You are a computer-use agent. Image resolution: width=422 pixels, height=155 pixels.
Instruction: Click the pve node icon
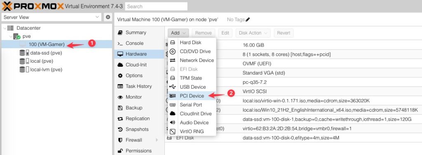point(16,36)
